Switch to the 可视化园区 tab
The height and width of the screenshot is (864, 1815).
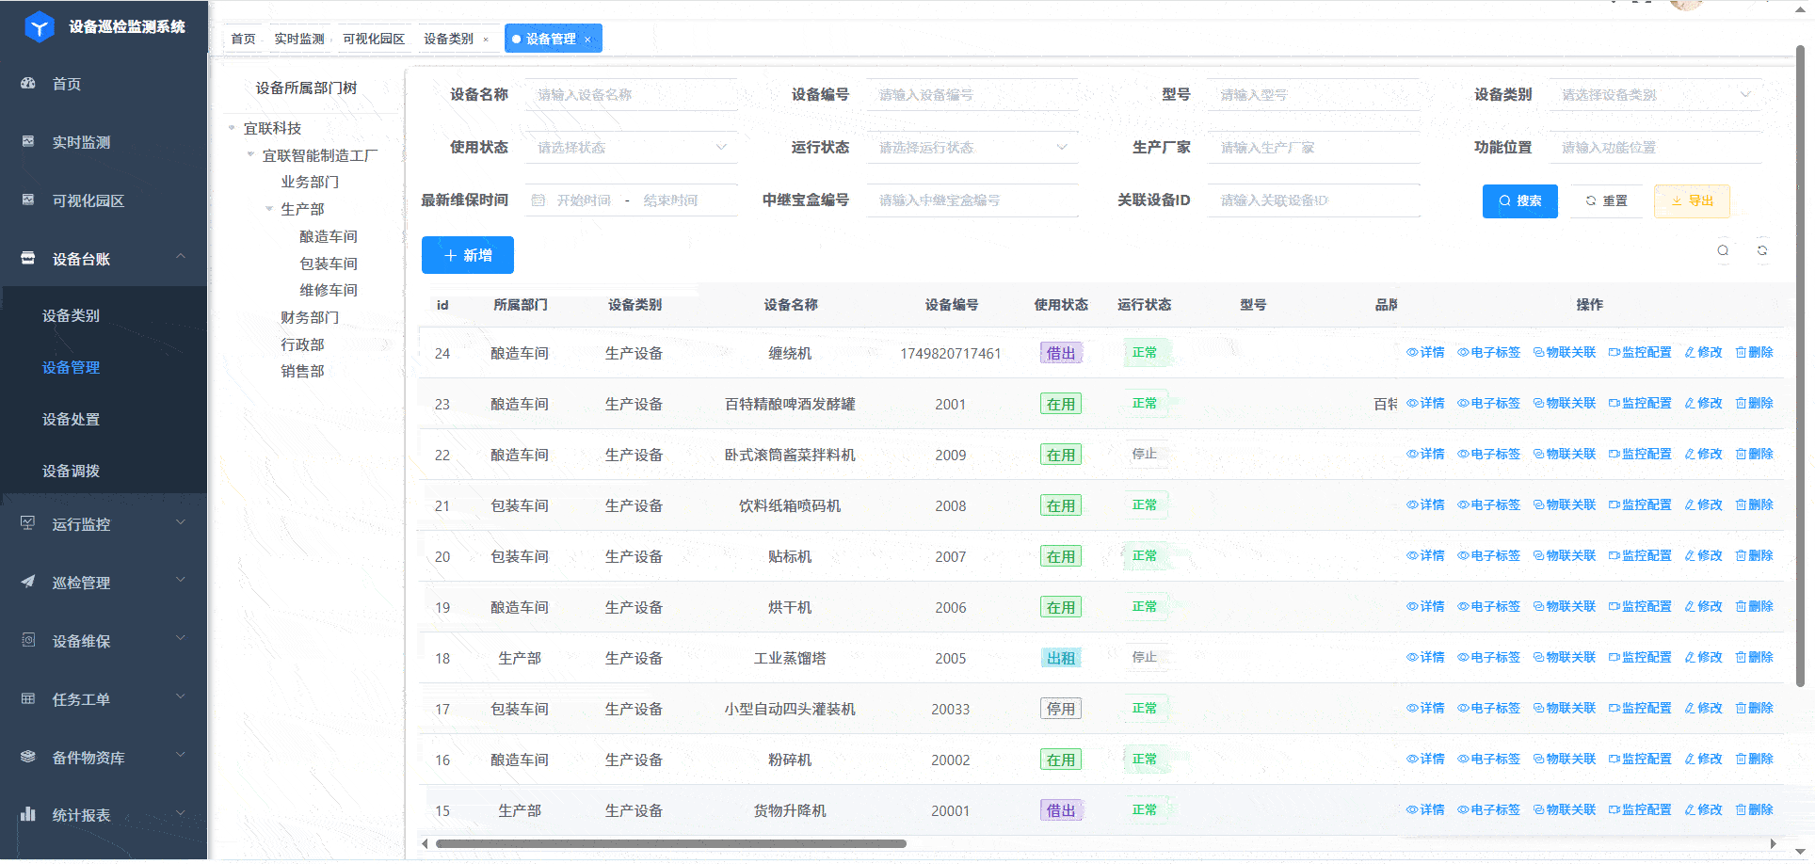tap(374, 39)
